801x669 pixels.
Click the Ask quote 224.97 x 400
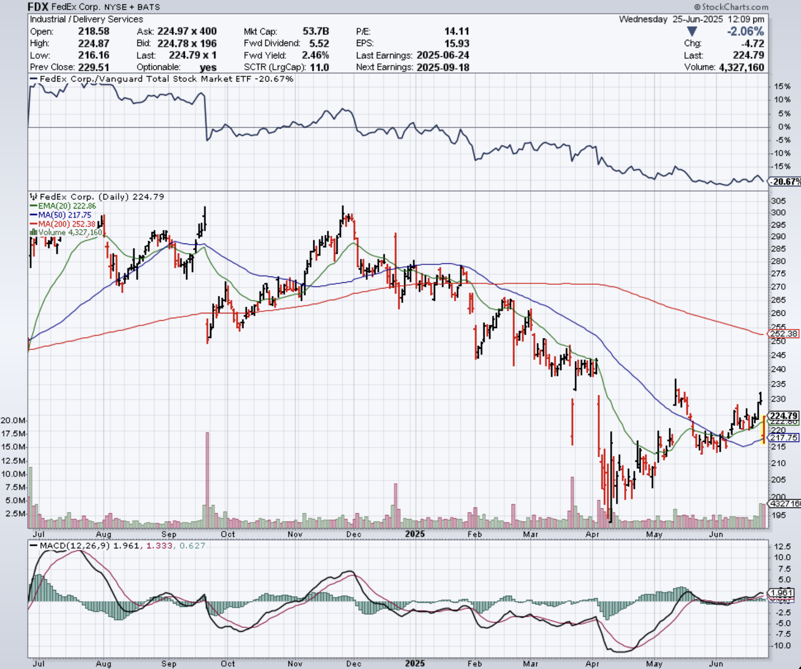pos(187,32)
